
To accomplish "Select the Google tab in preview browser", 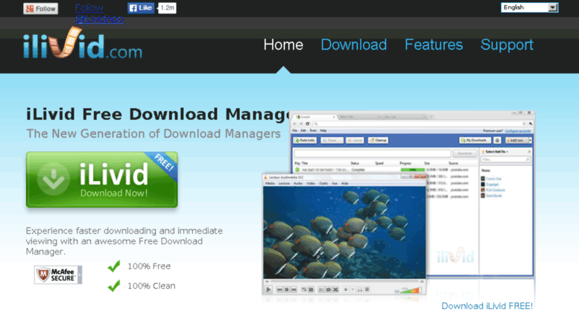I will click(x=314, y=117).
